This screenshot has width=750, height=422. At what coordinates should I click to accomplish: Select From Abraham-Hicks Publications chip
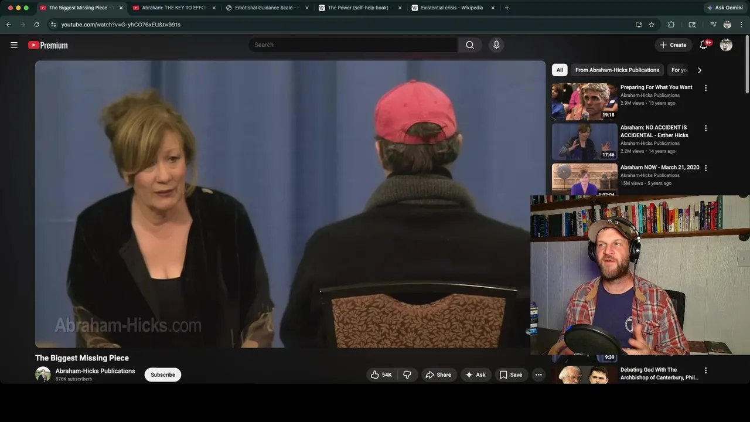pos(617,70)
